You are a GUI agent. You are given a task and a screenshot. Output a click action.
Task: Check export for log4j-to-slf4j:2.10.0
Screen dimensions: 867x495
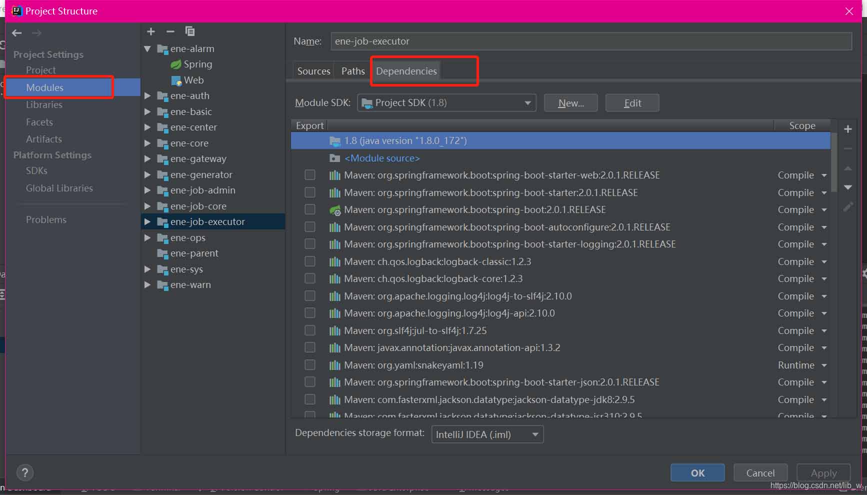pos(310,296)
